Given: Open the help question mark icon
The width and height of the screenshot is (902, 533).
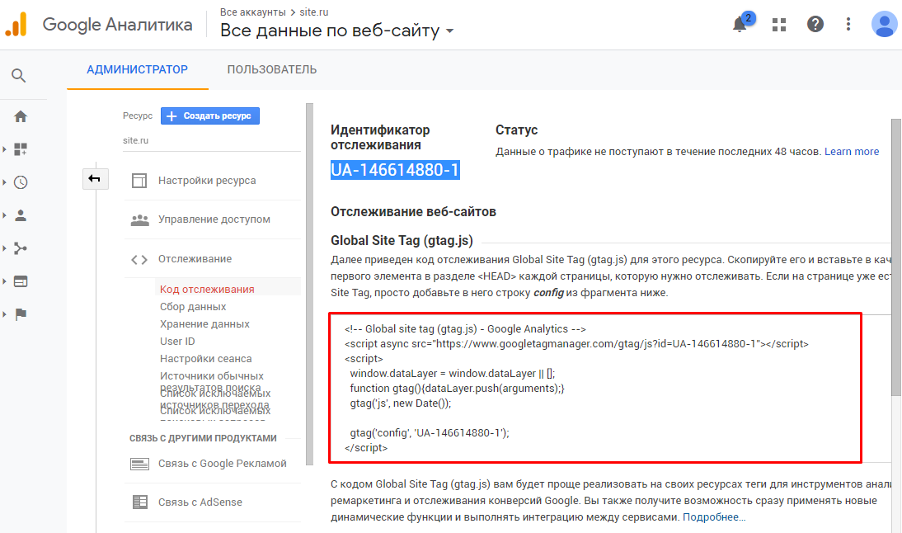Looking at the screenshot, I should [x=815, y=24].
